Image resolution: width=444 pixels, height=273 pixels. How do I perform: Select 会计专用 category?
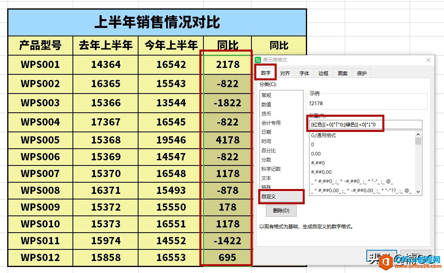point(281,123)
